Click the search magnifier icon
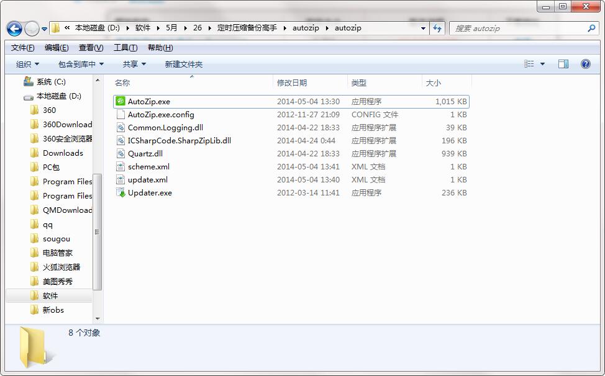The image size is (605, 376). tap(591, 28)
